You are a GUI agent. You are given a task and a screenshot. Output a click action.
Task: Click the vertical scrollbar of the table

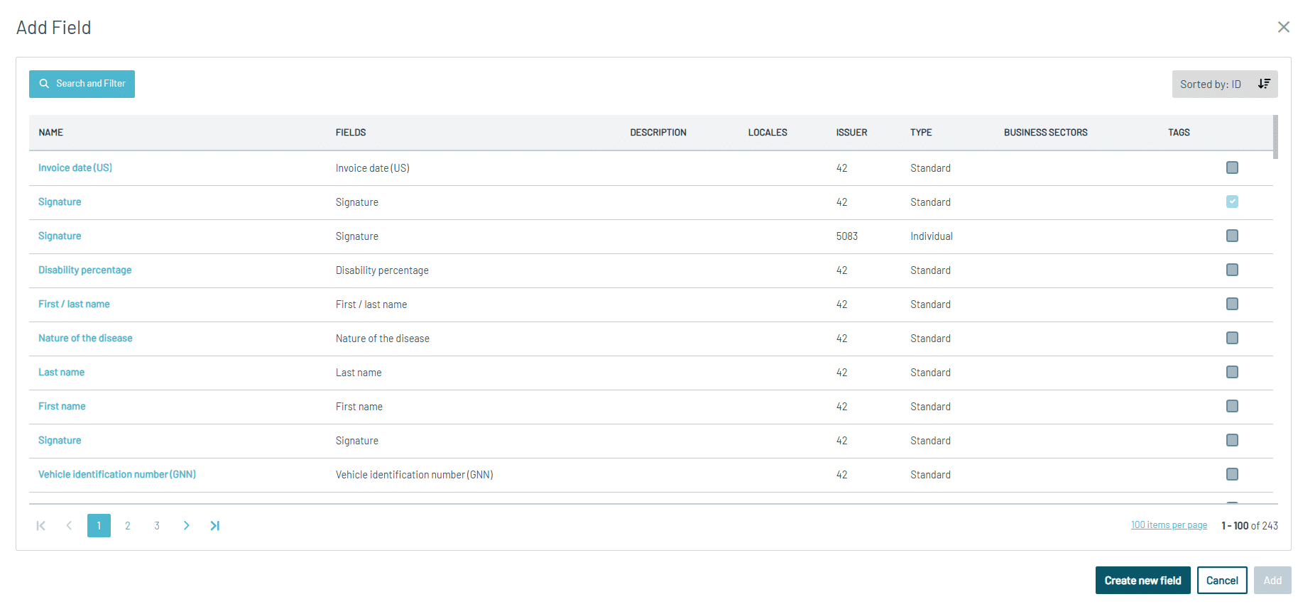click(1275, 138)
